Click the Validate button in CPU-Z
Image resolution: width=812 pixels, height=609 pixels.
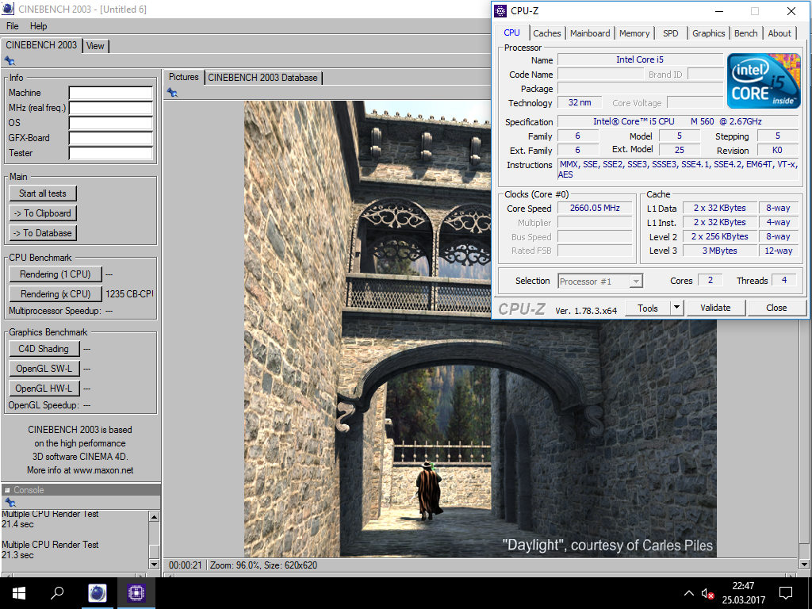pyautogui.click(x=716, y=308)
